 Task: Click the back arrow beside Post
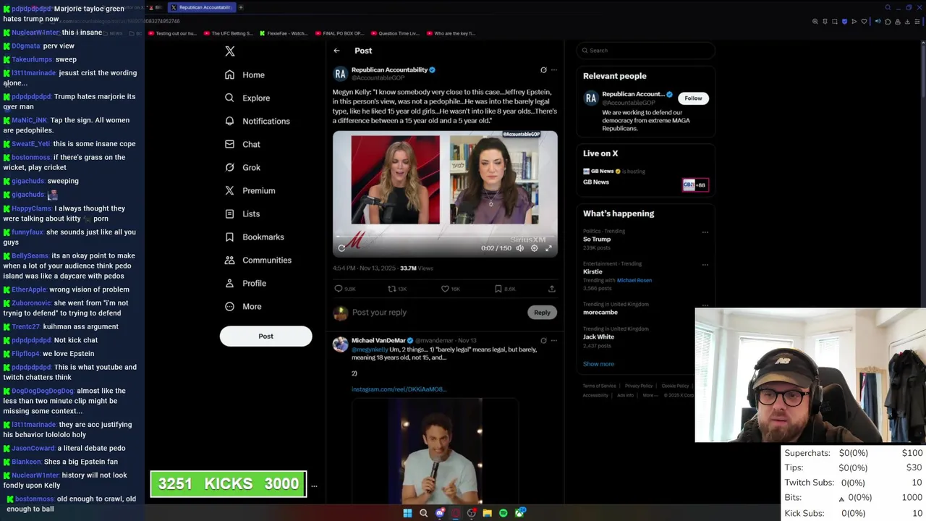click(x=336, y=51)
